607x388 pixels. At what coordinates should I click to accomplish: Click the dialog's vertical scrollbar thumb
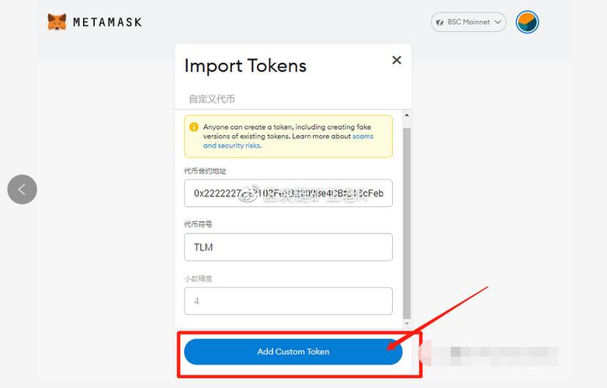(x=408, y=217)
